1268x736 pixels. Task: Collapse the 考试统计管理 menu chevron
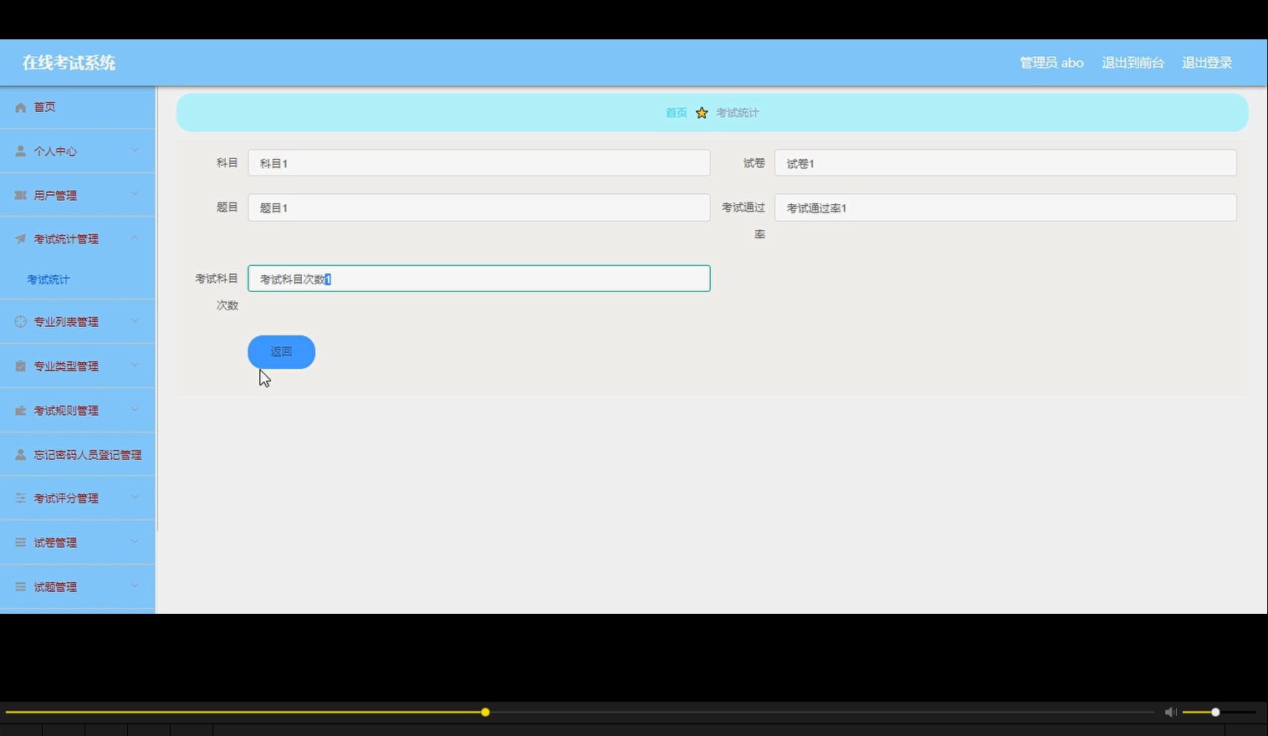[135, 238]
